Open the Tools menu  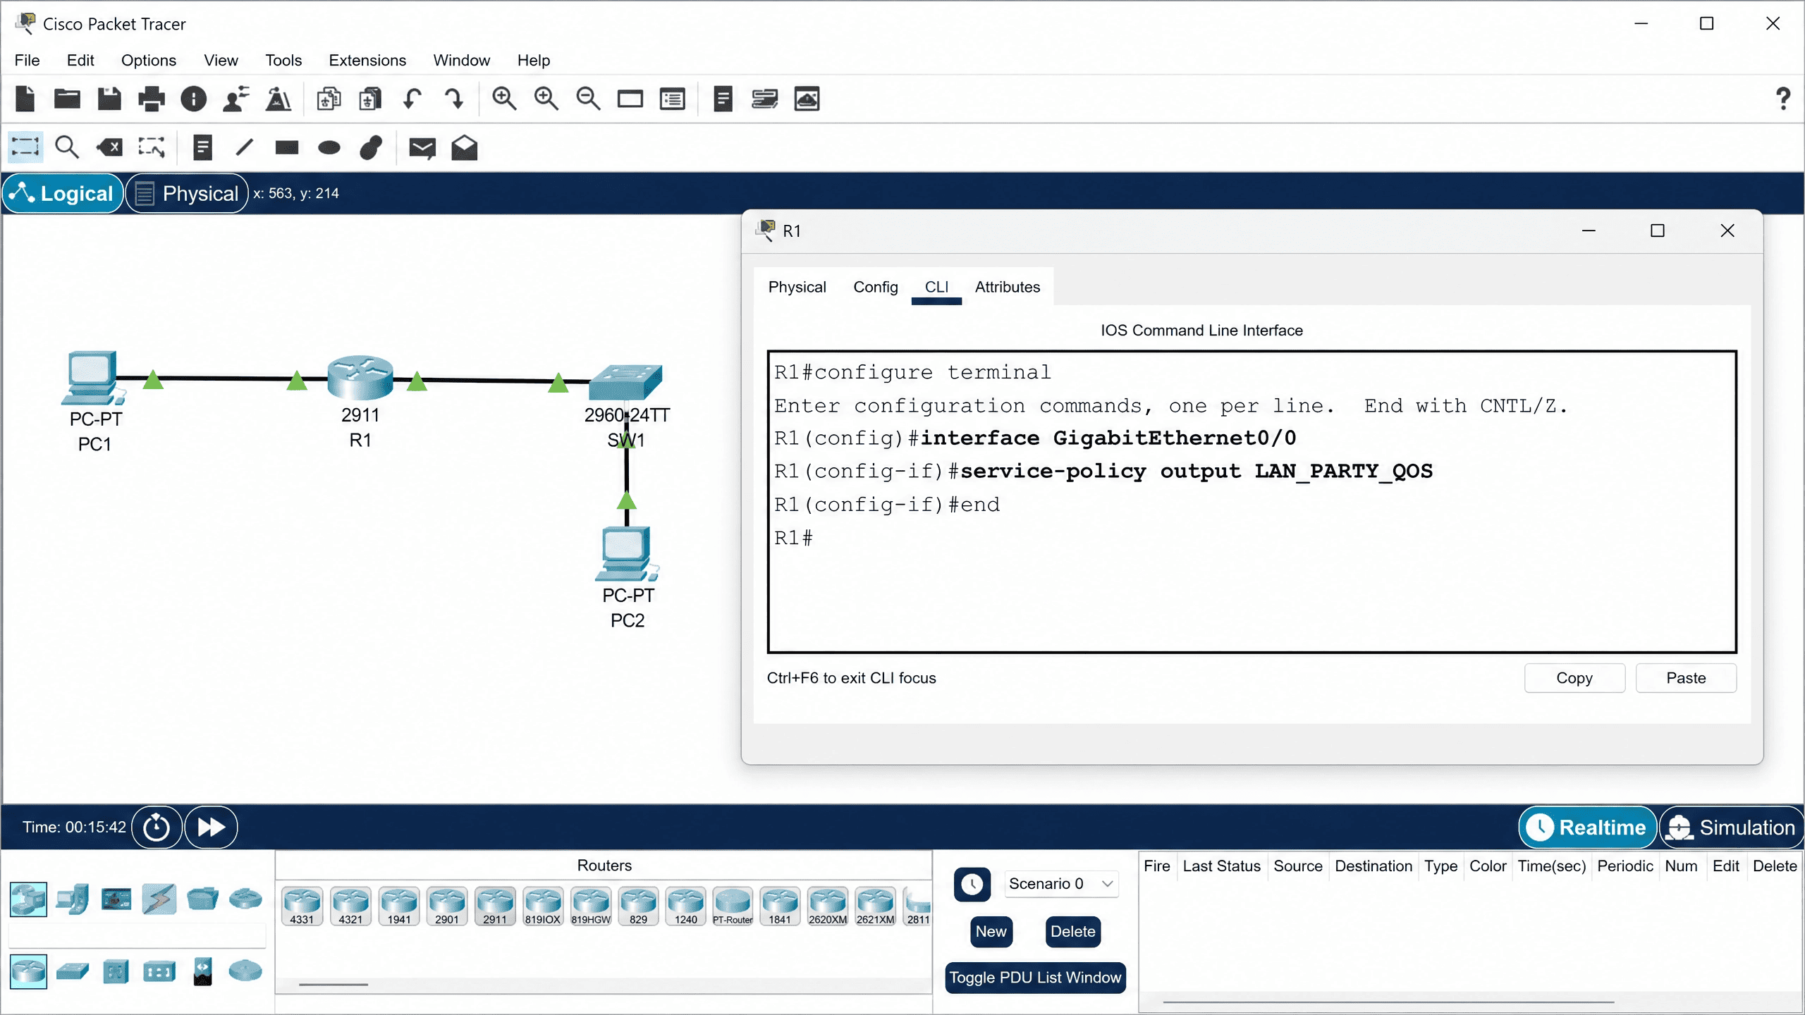tap(283, 60)
